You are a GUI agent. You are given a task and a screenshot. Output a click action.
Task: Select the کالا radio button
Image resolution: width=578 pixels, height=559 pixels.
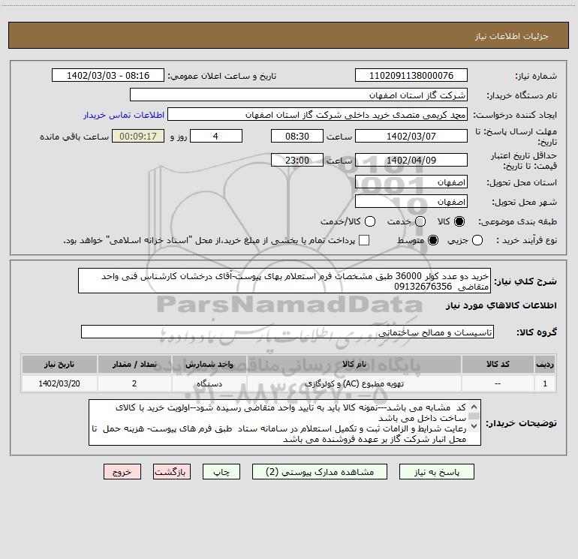(459, 221)
